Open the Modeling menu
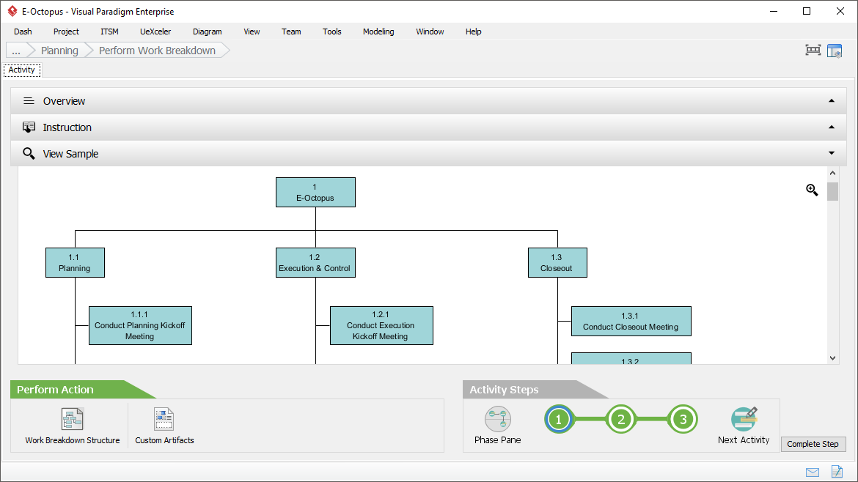This screenshot has width=858, height=482. [378, 31]
